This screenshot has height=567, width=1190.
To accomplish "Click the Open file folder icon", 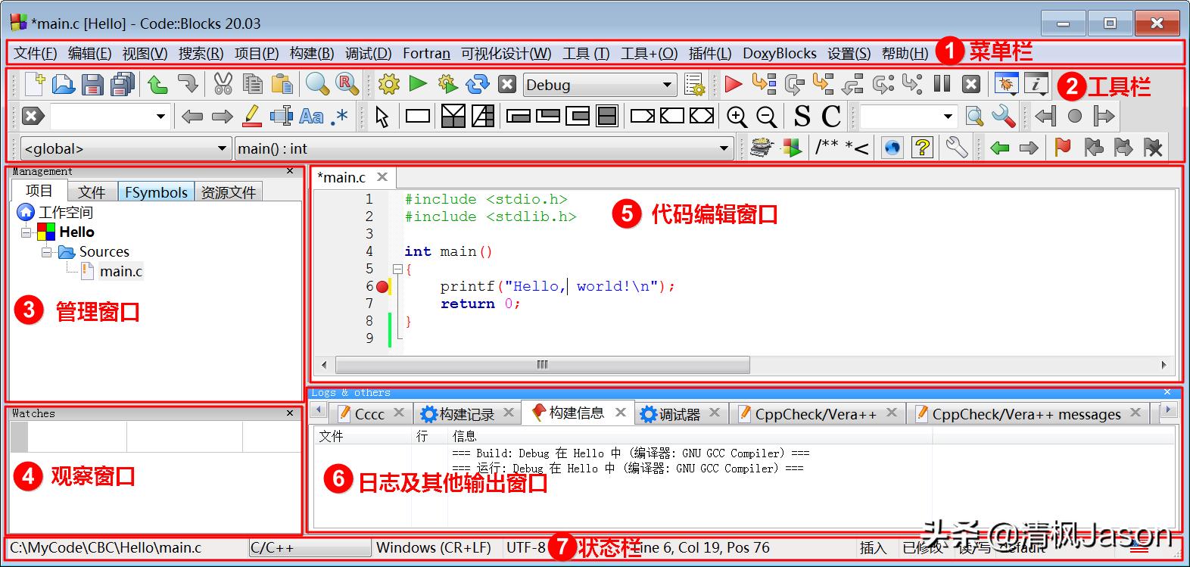I will 64,84.
